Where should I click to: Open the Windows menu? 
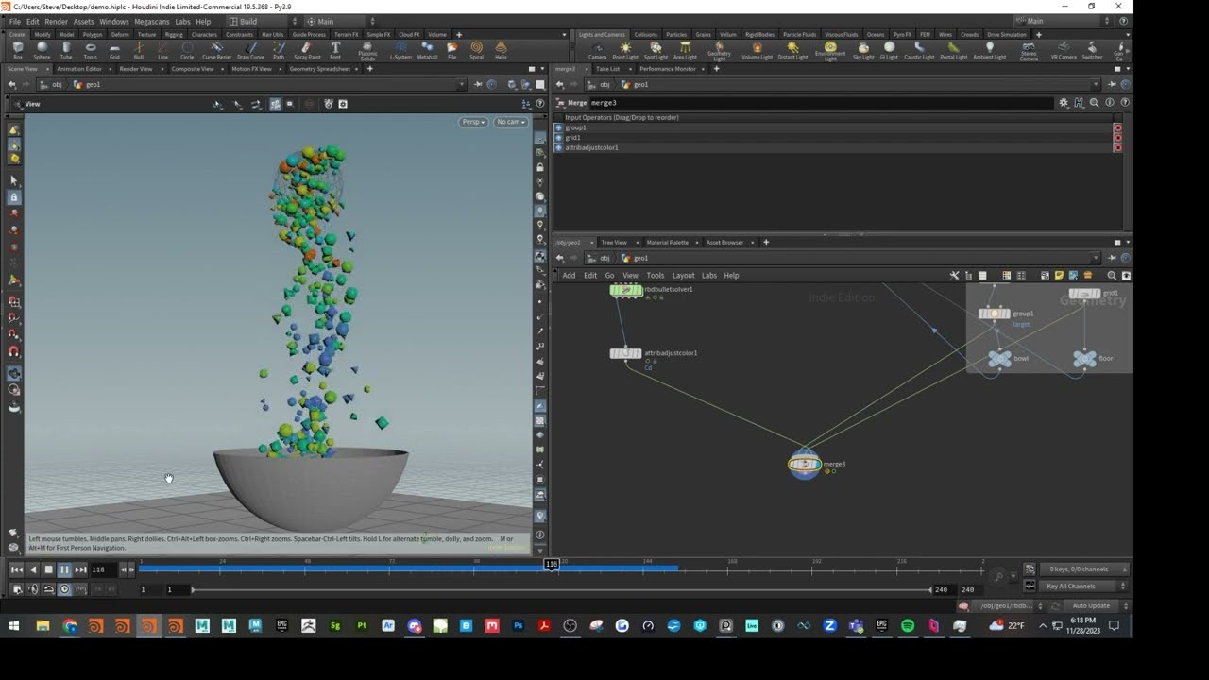pyautogui.click(x=113, y=21)
